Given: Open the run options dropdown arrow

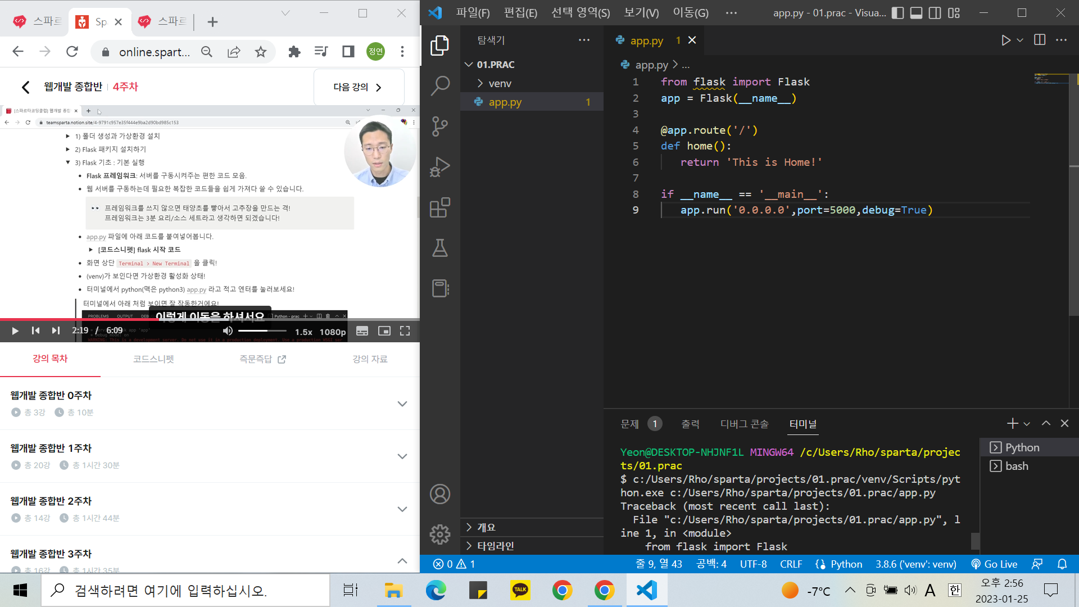Looking at the screenshot, I should click(x=1020, y=40).
